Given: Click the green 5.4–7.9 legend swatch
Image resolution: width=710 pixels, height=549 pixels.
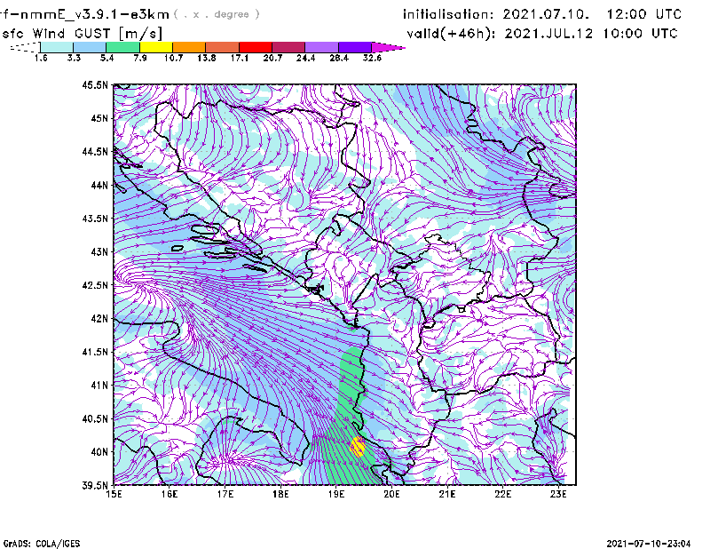Looking at the screenshot, I should [122, 47].
